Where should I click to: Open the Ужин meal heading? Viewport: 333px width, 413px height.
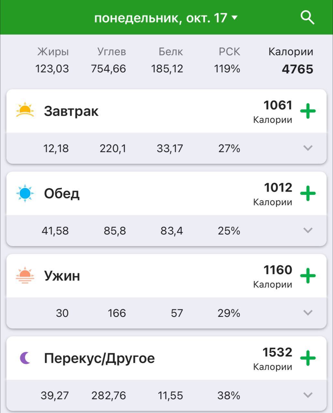coord(62,276)
